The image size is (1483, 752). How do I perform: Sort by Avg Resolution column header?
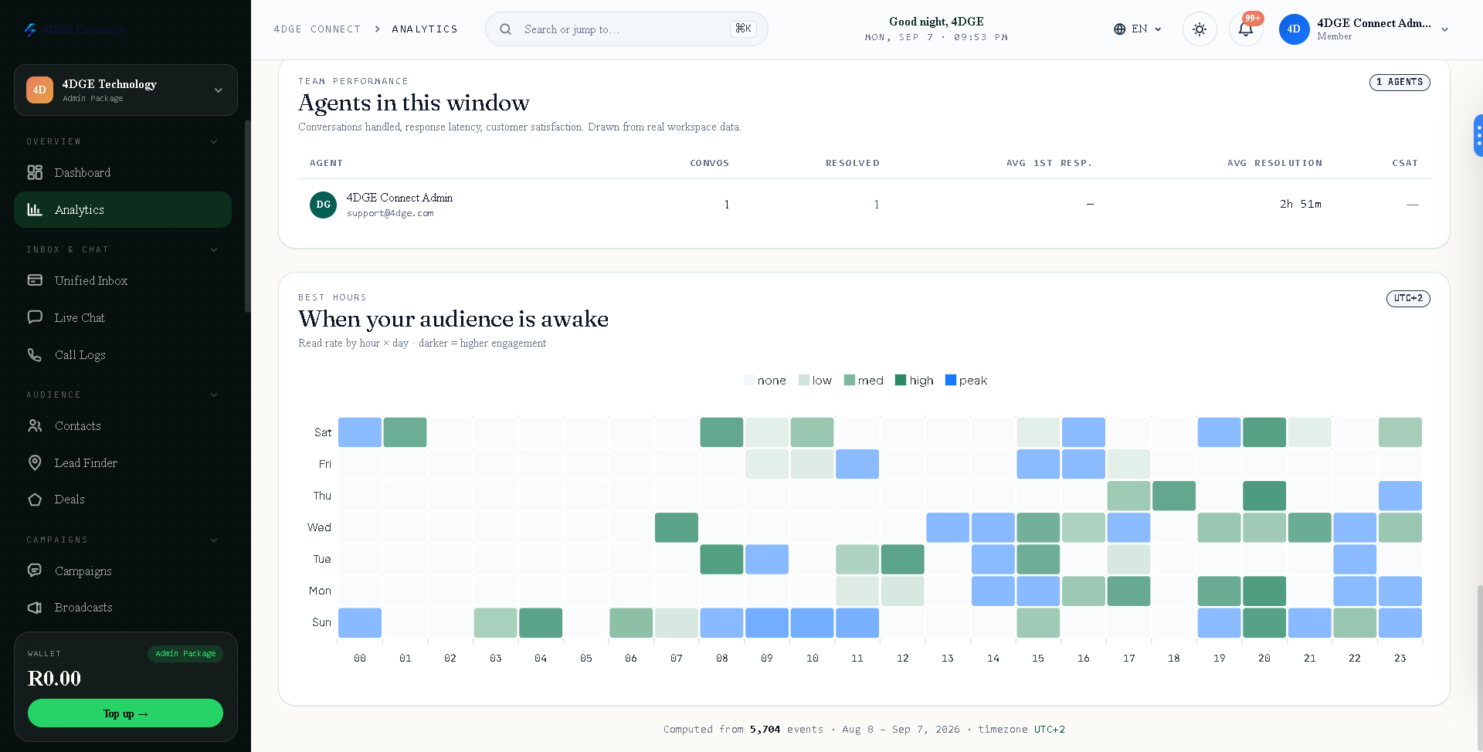(1274, 163)
